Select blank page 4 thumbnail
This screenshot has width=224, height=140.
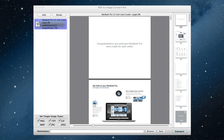[x=181, y=68]
